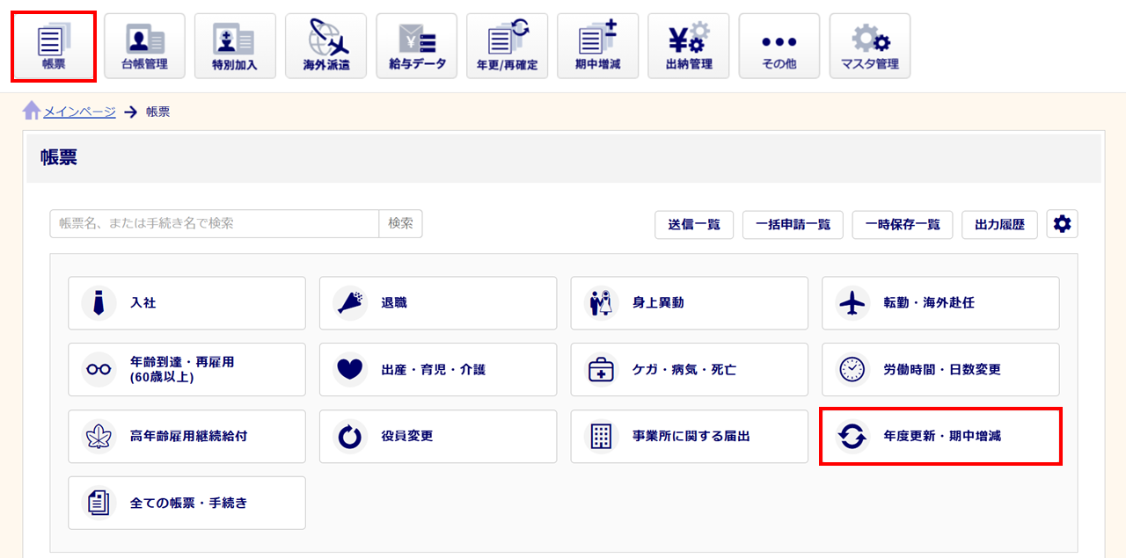Select the 労働時間・日数変更 category
This screenshot has width=1126, height=558.
point(940,370)
